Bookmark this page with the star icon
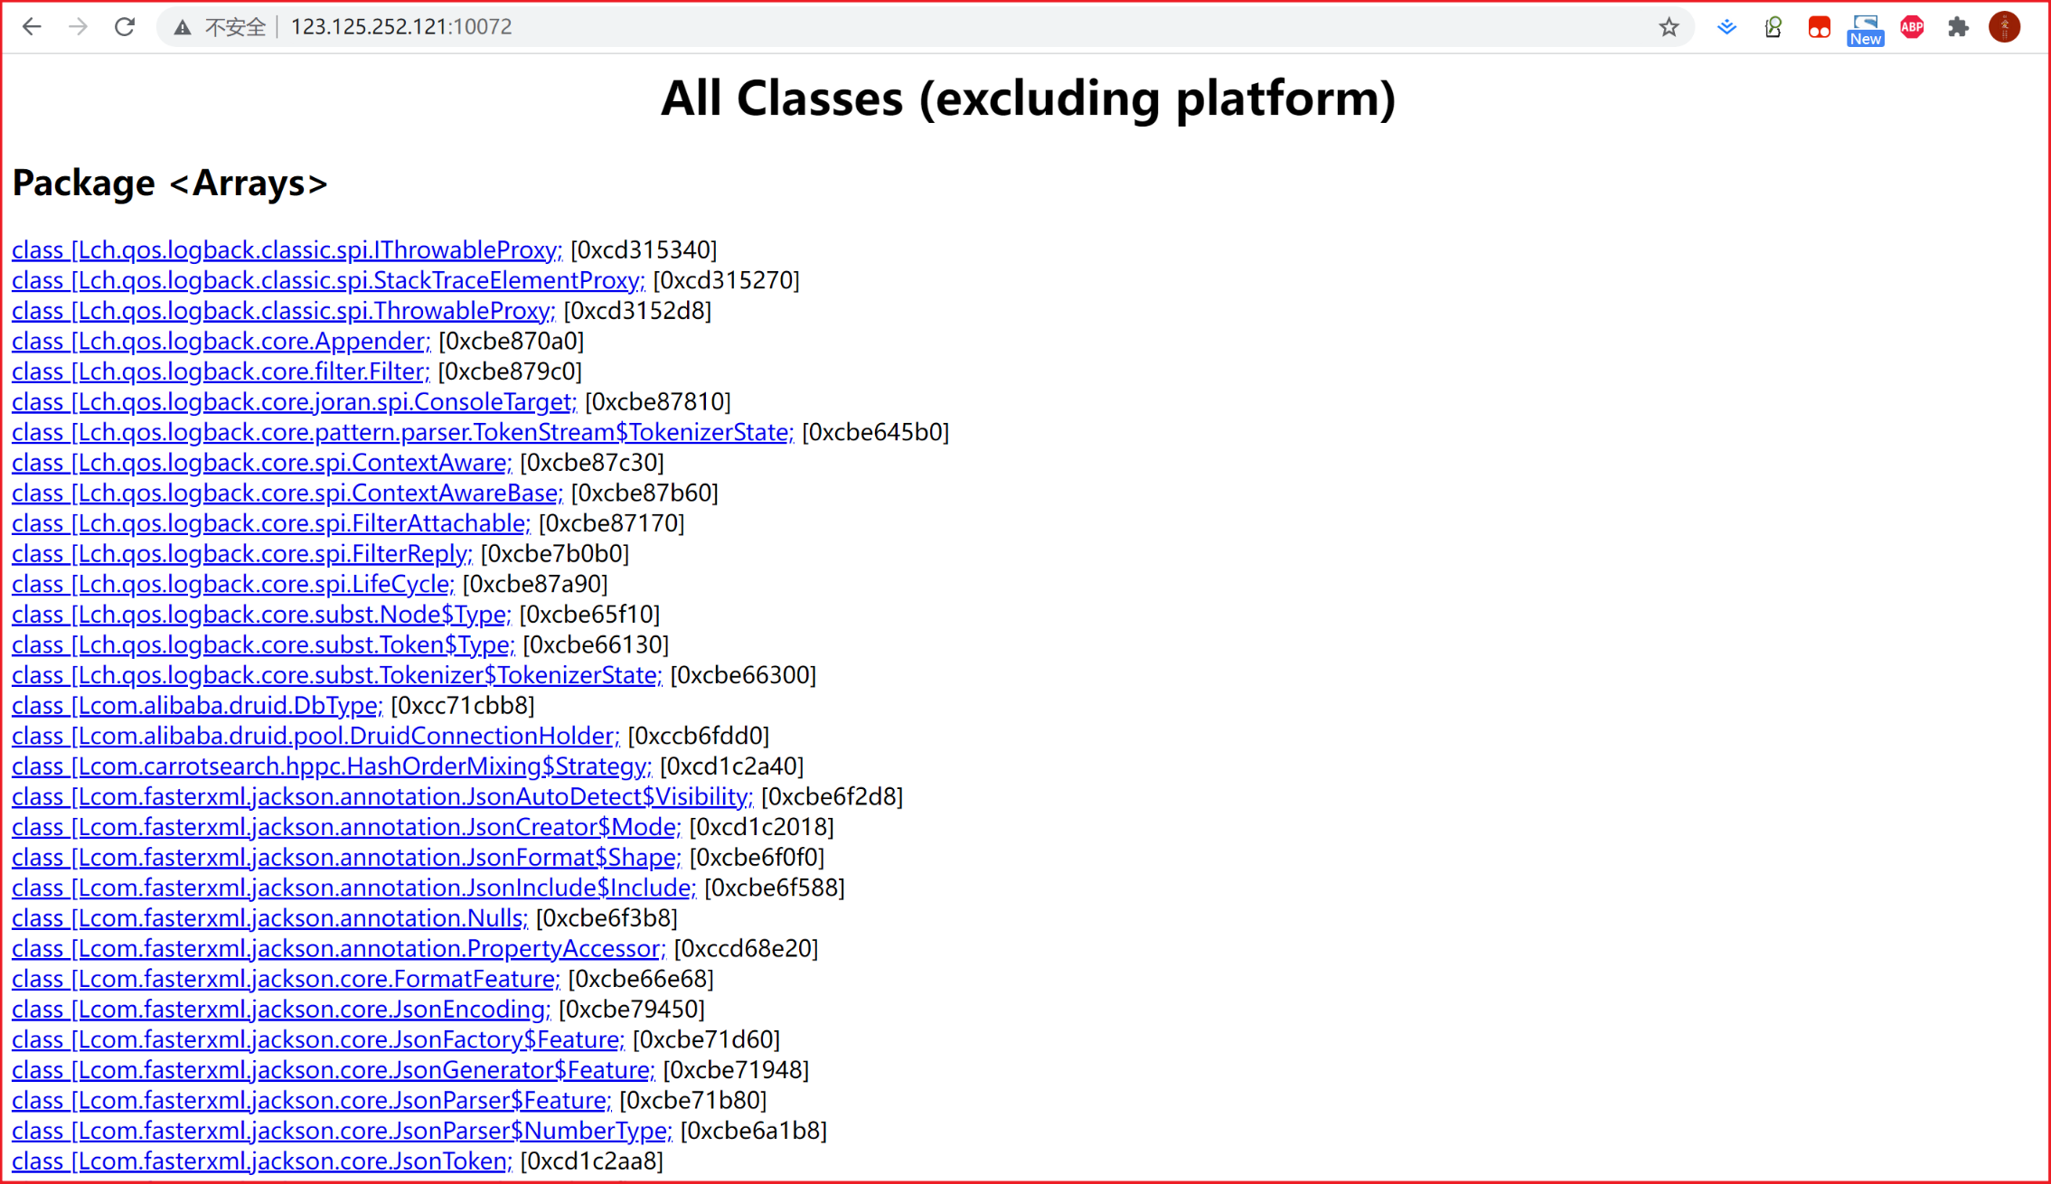This screenshot has height=1184, width=2051. click(1669, 27)
